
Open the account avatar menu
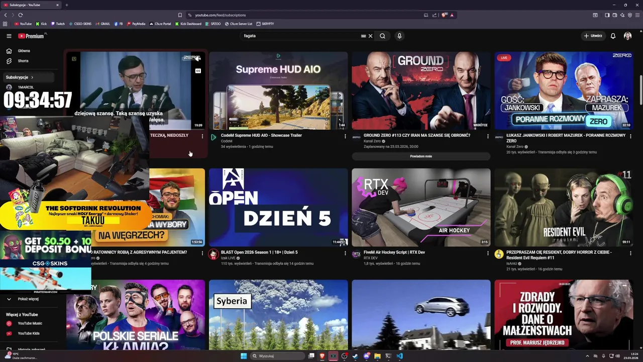627,36
